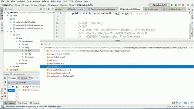Open the File menu
This screenshot has height=109, width=194.
point(2,1)
